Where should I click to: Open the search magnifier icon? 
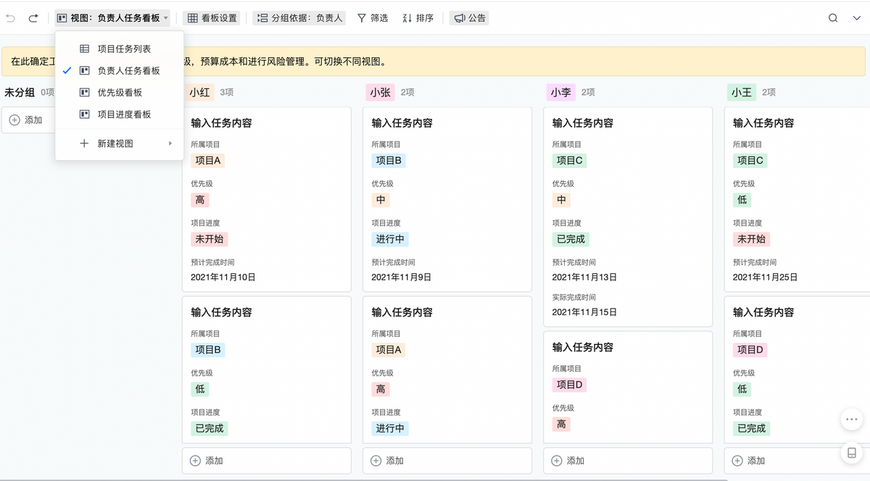pos(833,18)
